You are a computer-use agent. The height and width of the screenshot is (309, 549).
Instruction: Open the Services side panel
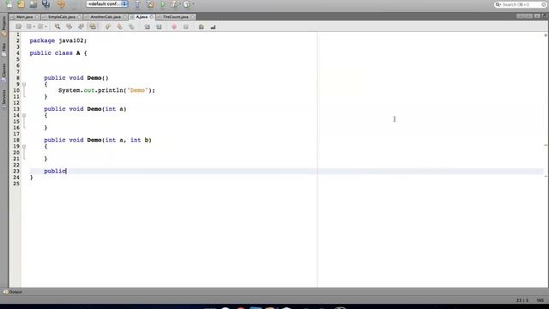[3, 99]
